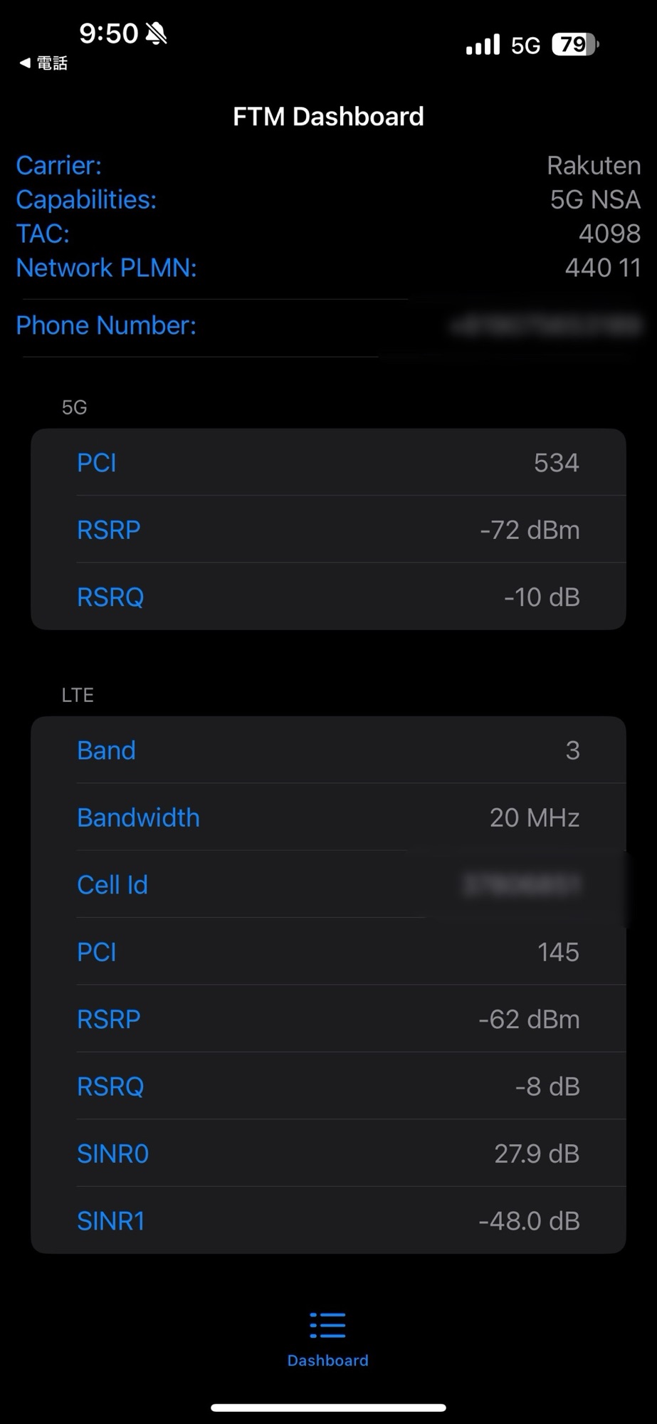Tap the 5G RSRP -72 dBm row
Viewport: 657px width, 1424px height.
[x=328, y=530]
